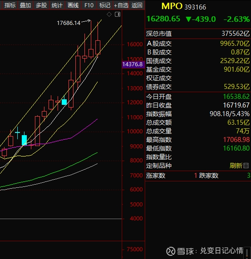
Task: Open the 多股 multi-stock view
Action: pyautogui.click(x=41, y=5)
